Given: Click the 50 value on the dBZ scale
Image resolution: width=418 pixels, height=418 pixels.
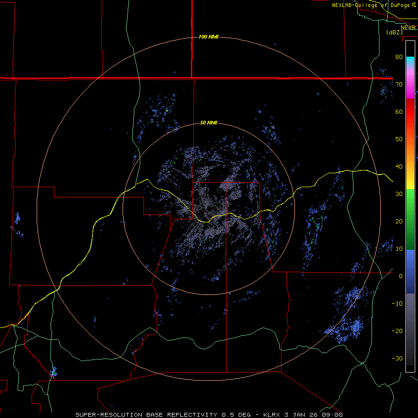Looking at the screenshot, I should (x=399, y=139).
